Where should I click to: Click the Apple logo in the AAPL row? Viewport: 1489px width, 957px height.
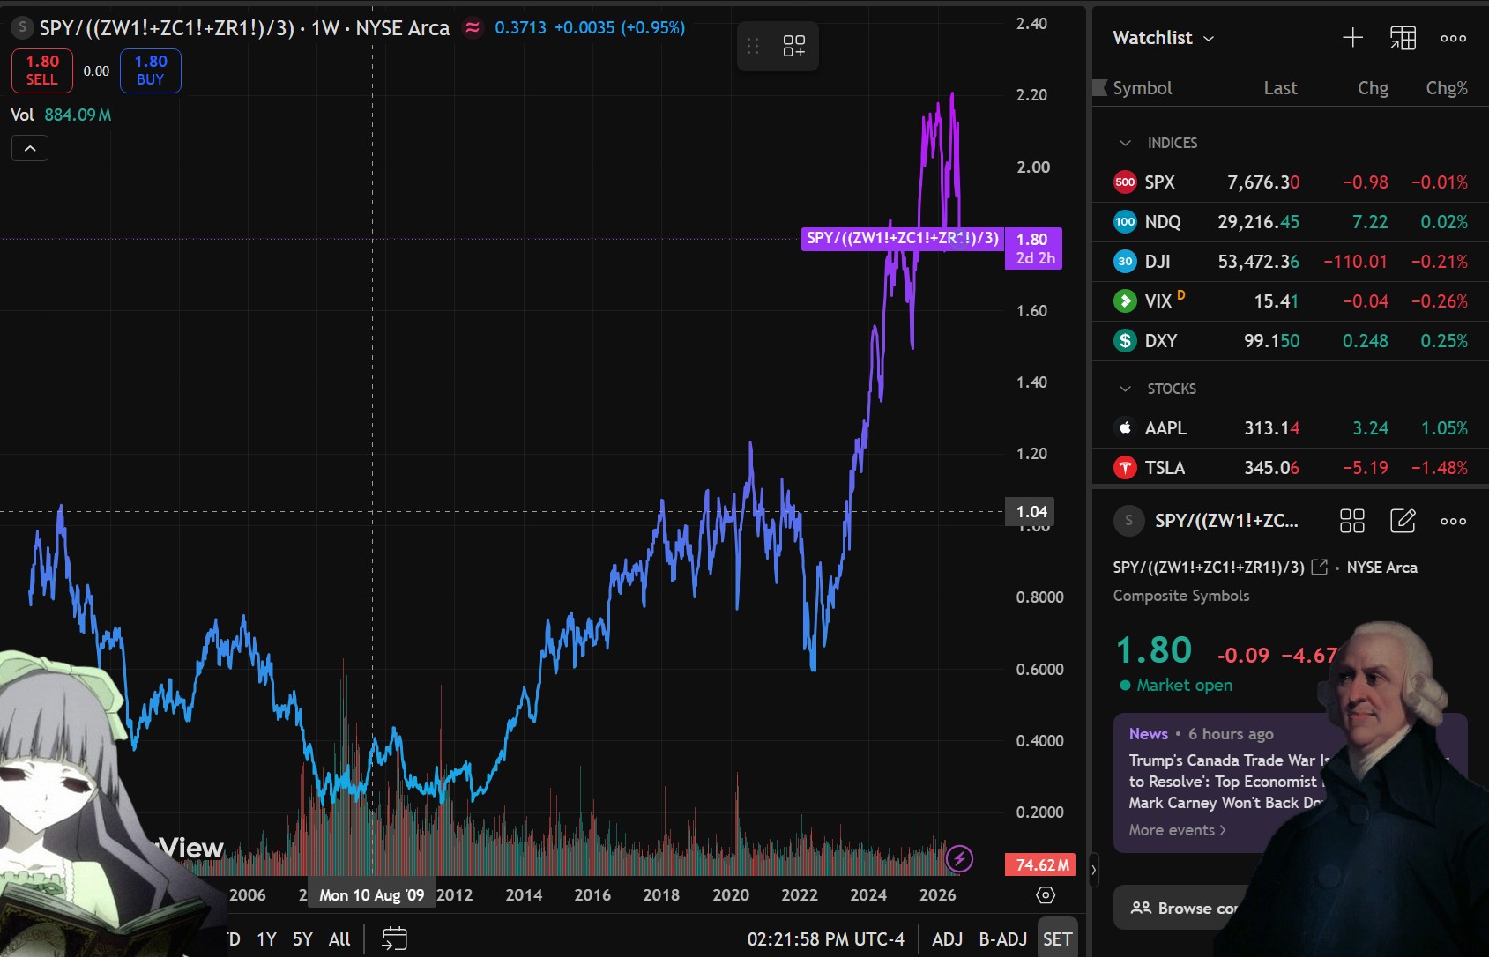(1125, 428)
